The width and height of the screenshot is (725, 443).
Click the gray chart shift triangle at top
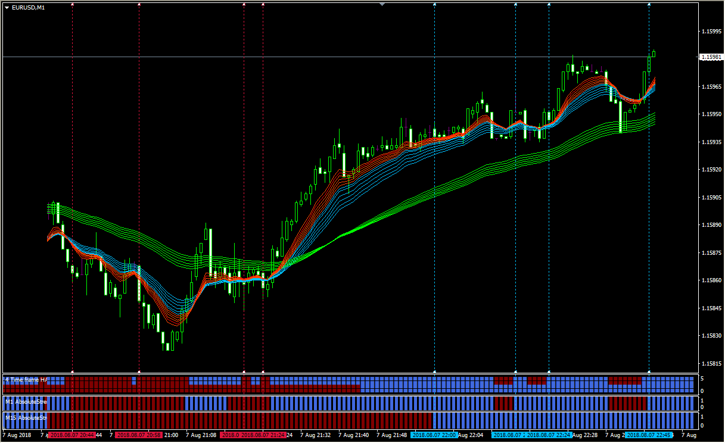(x=382, y=4)
